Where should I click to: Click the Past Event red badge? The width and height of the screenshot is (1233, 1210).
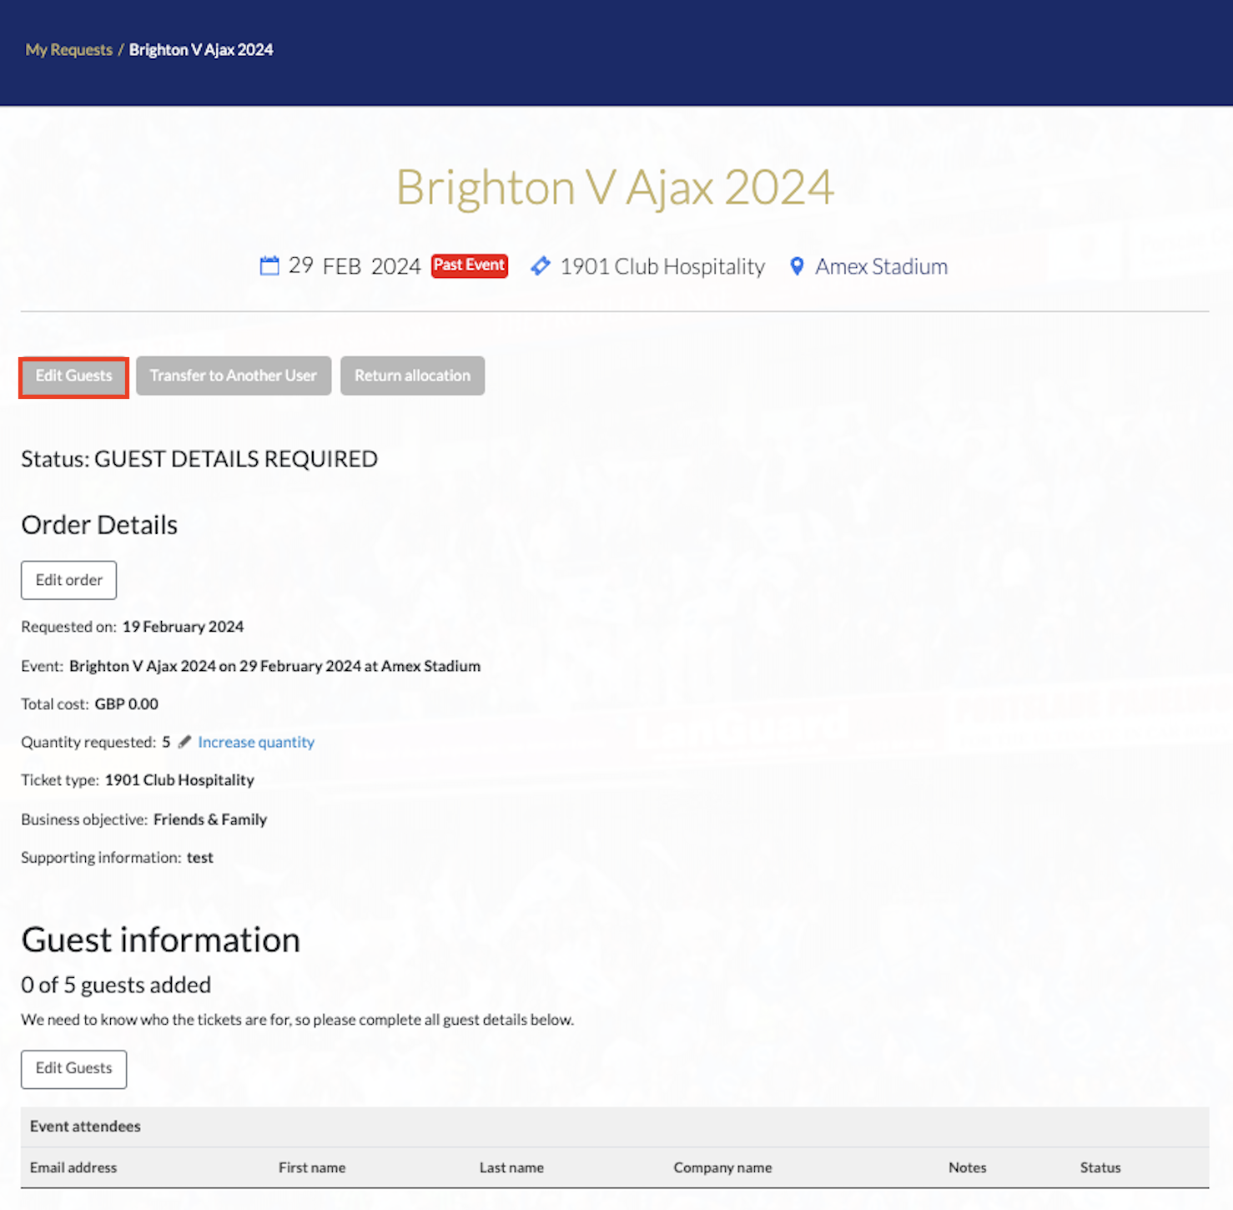coord(470,265)
